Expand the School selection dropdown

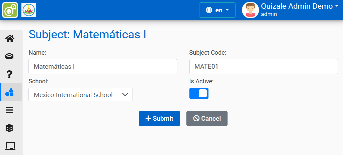point(81,94)
